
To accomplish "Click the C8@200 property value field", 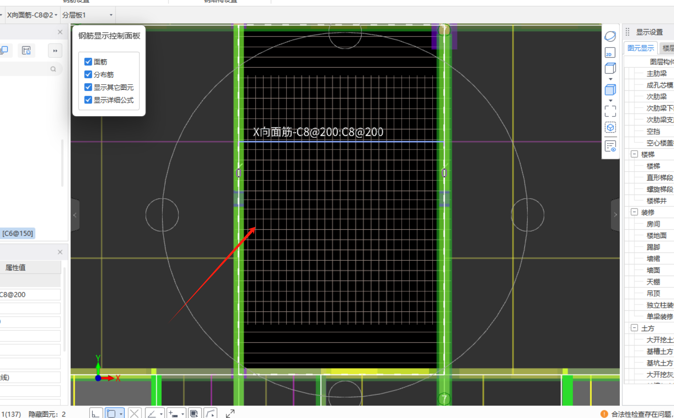I will pyautogui.click(x=30, y=294).
